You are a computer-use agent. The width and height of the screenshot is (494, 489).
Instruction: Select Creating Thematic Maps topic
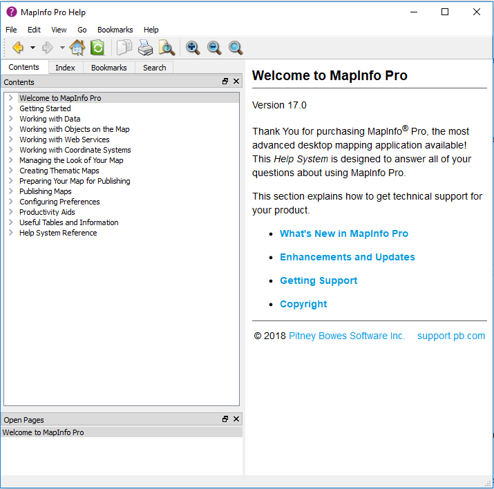coord(59,171)
